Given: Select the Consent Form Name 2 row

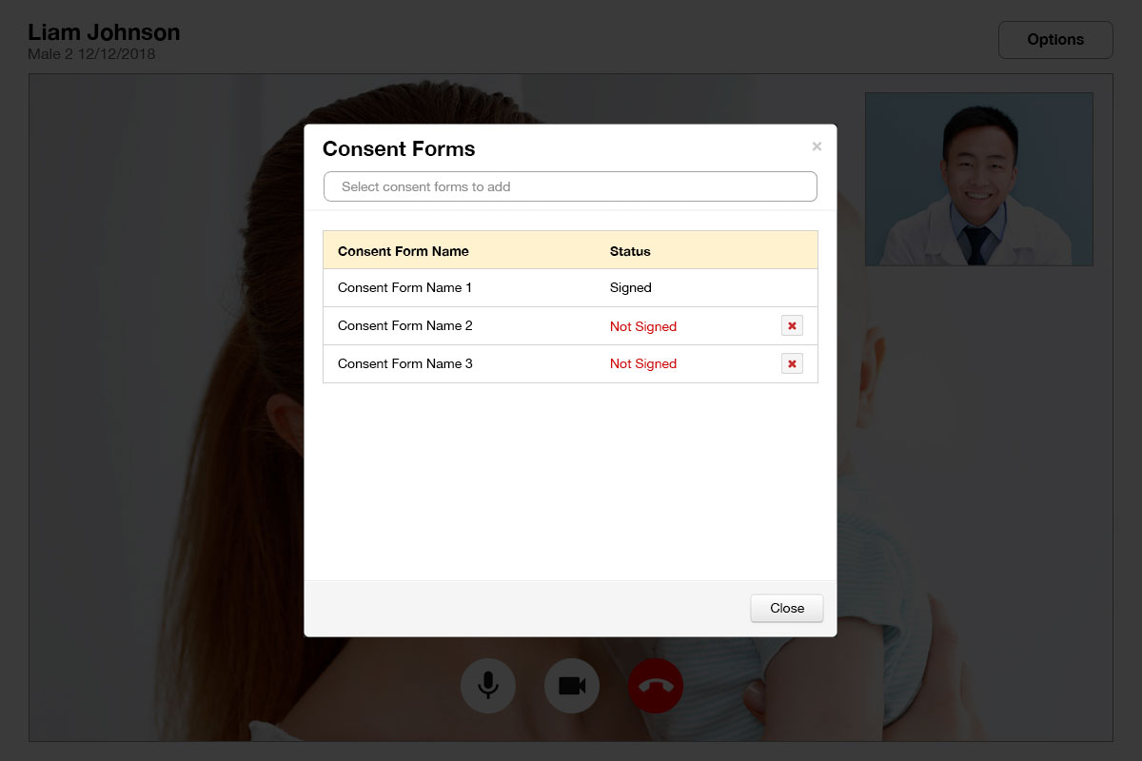Looking at the screenshot, I should 570,325.
